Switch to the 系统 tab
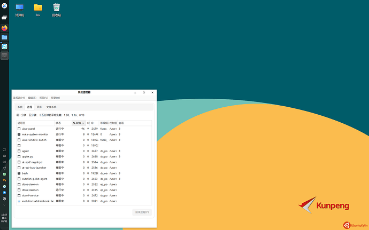 pos(20,107)
